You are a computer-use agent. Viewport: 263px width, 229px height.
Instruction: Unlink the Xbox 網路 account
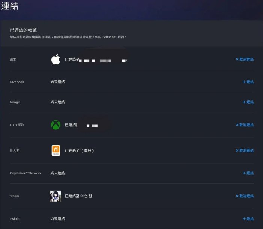pyautogui.click(x=245, y=125)
